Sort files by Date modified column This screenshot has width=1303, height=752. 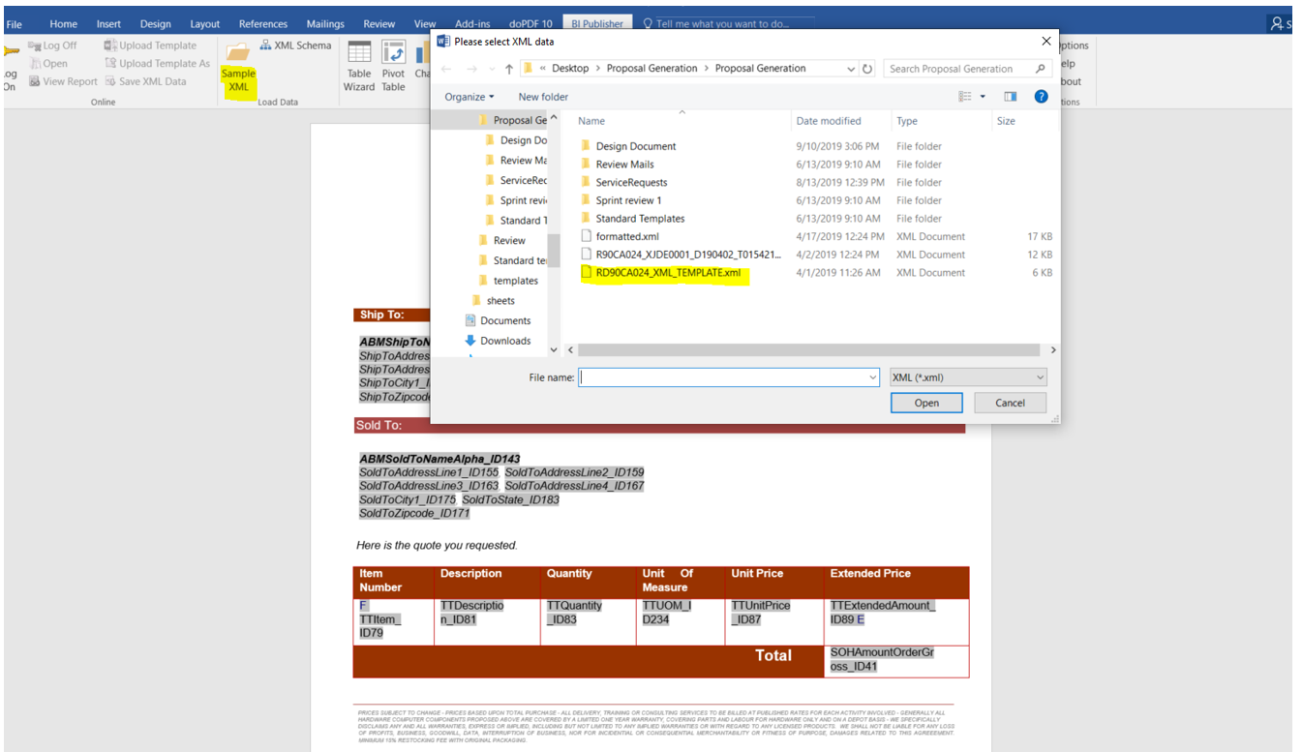828,121
